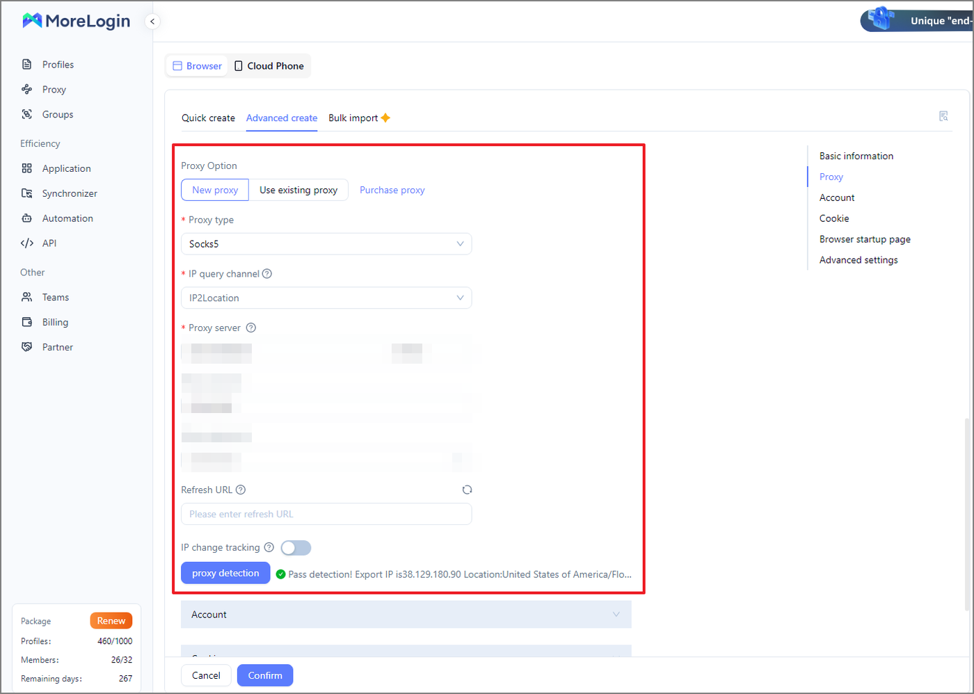The height and width of the screenshot is (694, 974).
Task: Jump to Advanced settings in the outline
Action: point(859,260)
